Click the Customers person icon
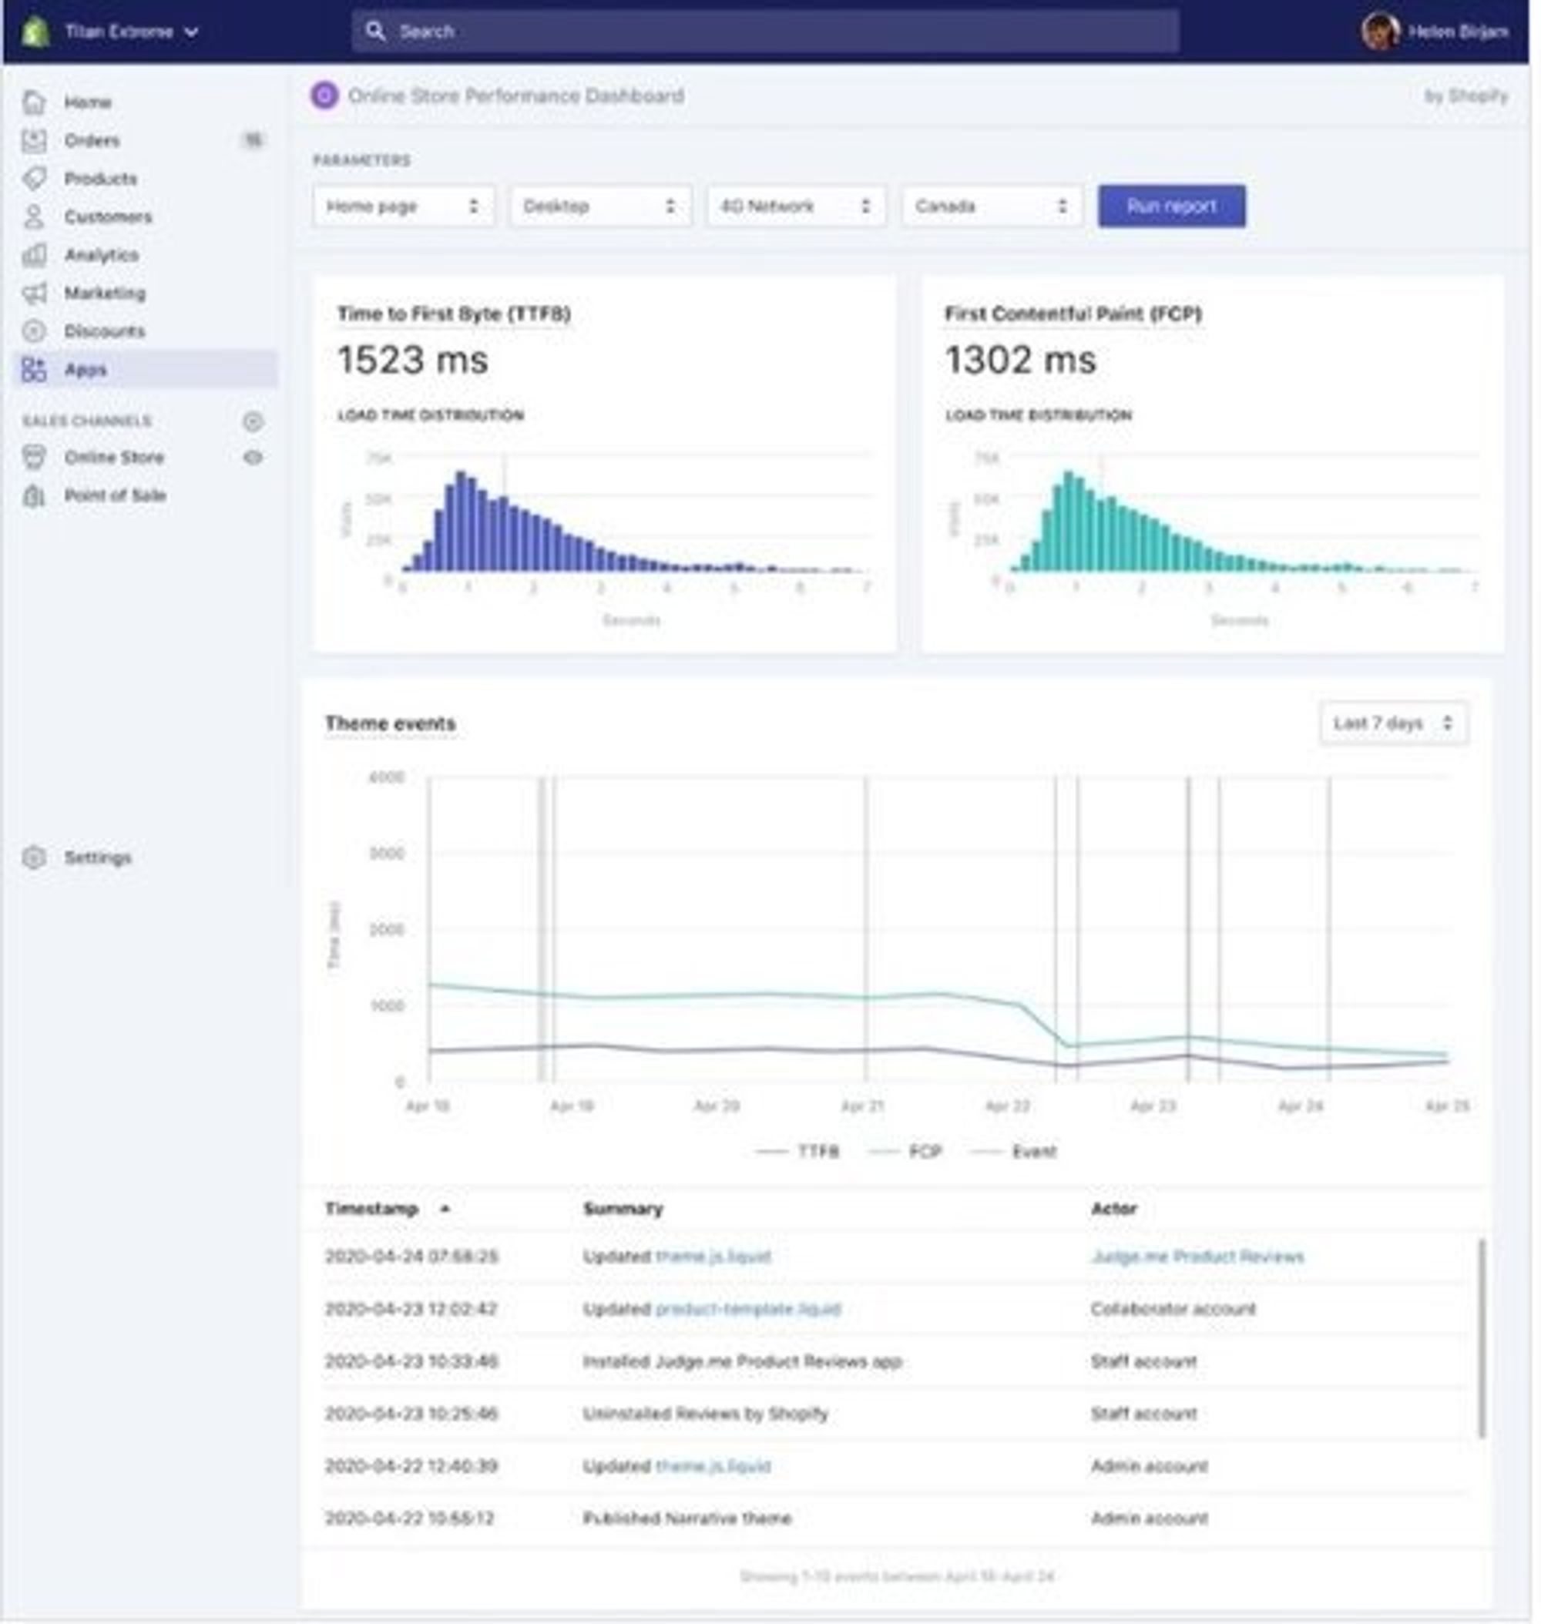Viewport: 1541px width, 1624px height. pos(34,216)
